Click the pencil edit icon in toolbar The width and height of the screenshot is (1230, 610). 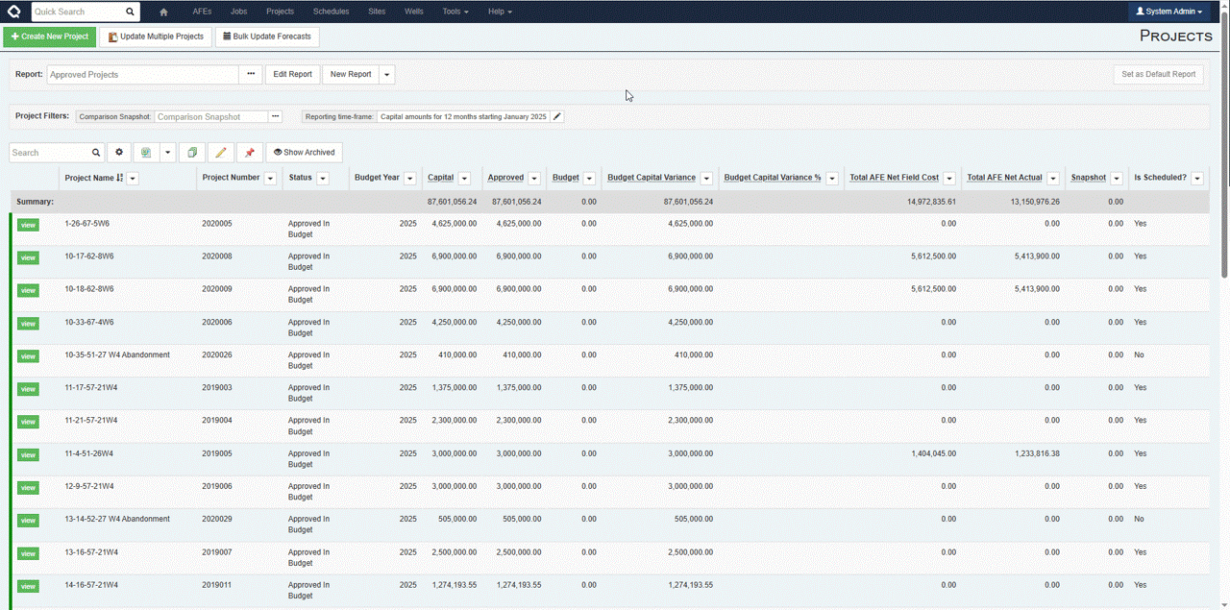click(x=221, y=153)
